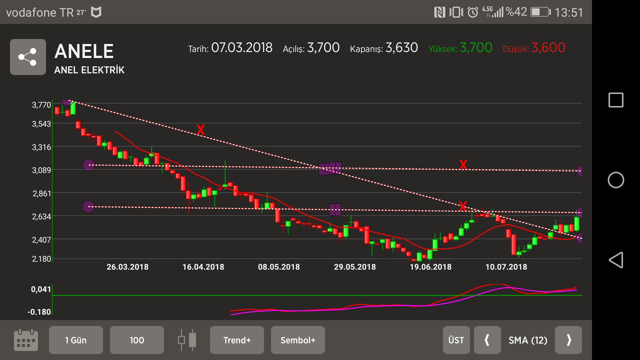The height and width of the screenshot is (360, 640).
Task: Tap the Trend+ button
Action: pos(237,340)
